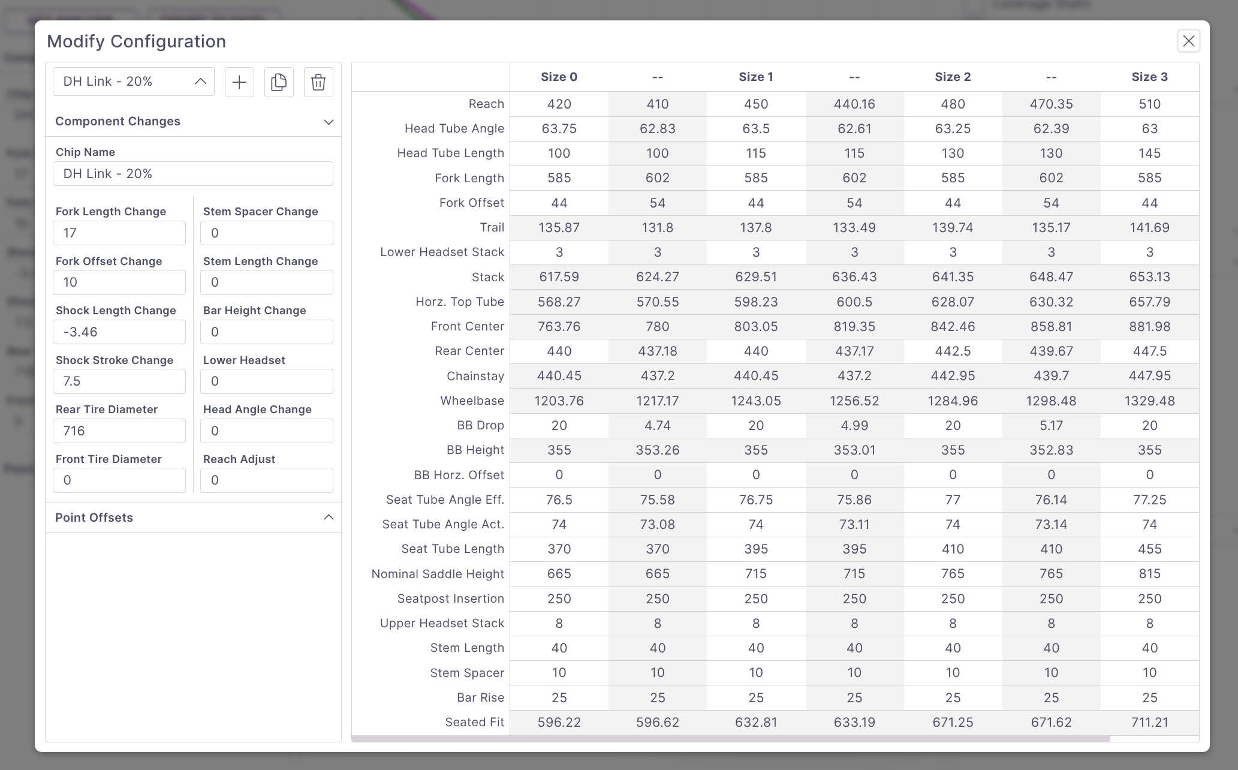
Task: Delete configuration using the trash icon
Action: (318, 82)
